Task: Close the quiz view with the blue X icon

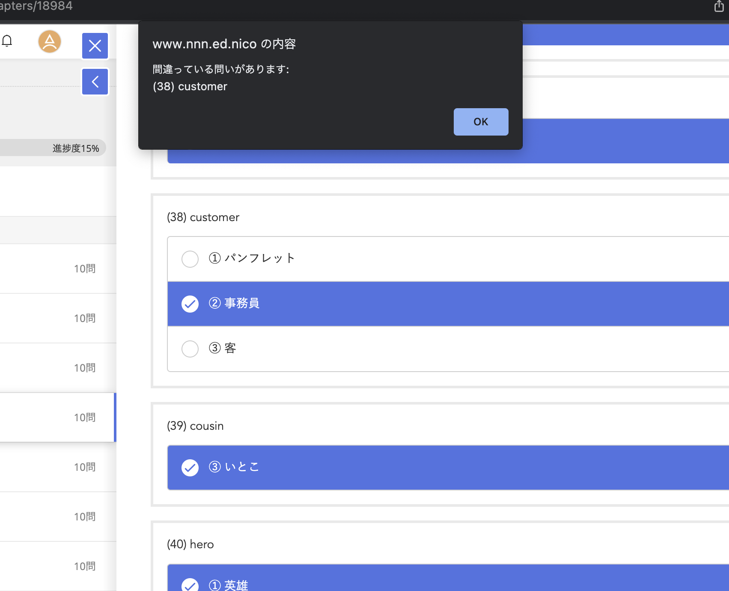Action: click(95, 46)
